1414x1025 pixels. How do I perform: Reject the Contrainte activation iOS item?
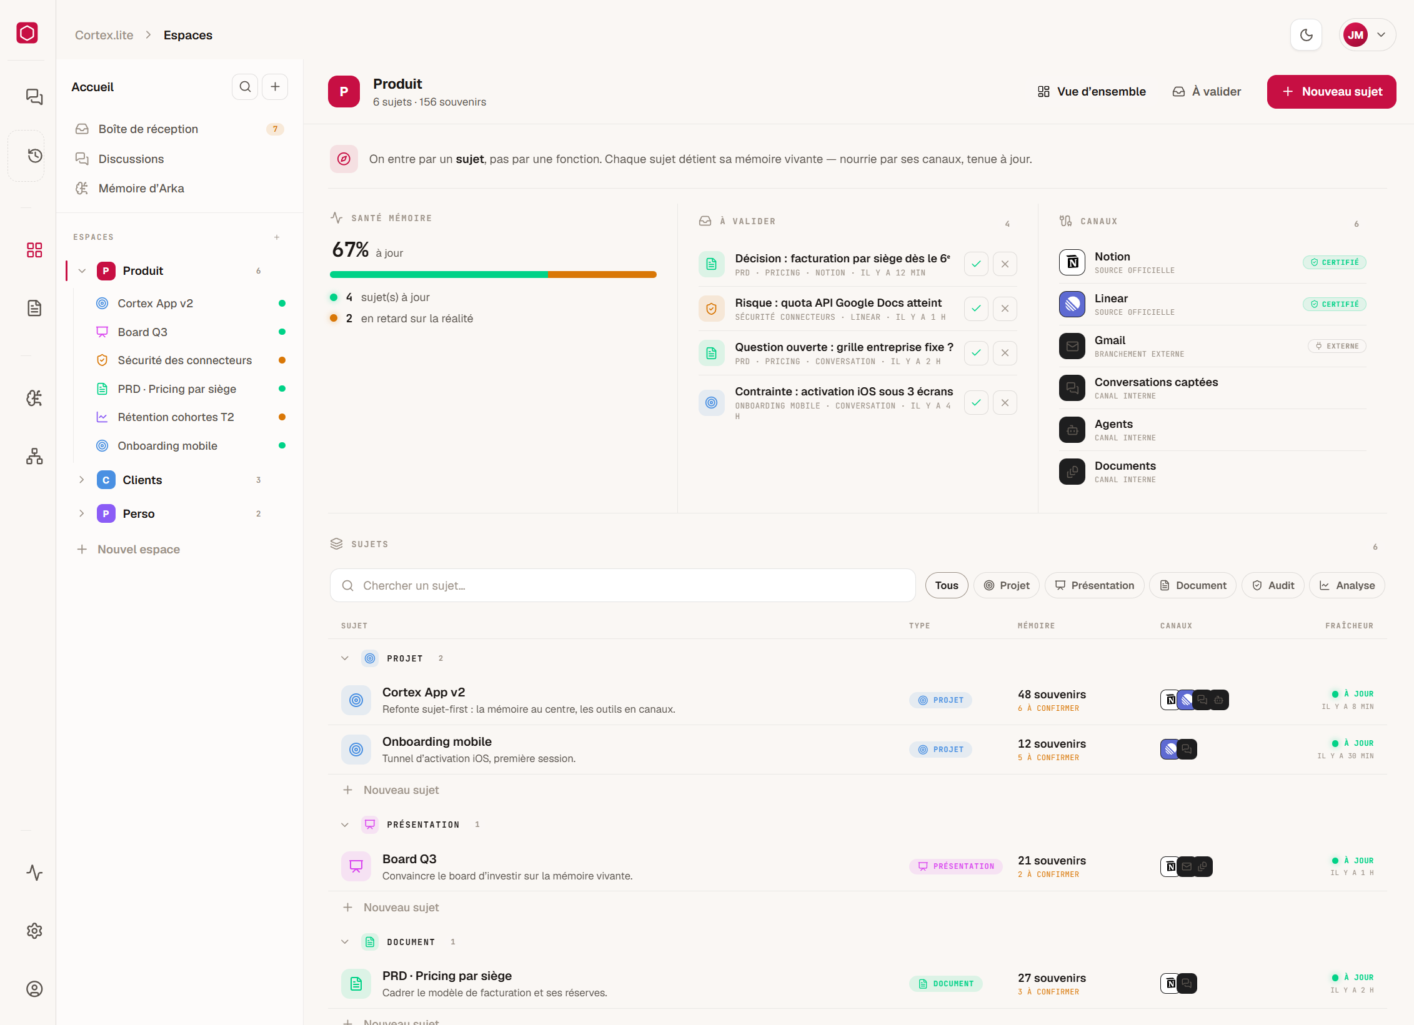pyautogui.click(x=1005, y=402)
